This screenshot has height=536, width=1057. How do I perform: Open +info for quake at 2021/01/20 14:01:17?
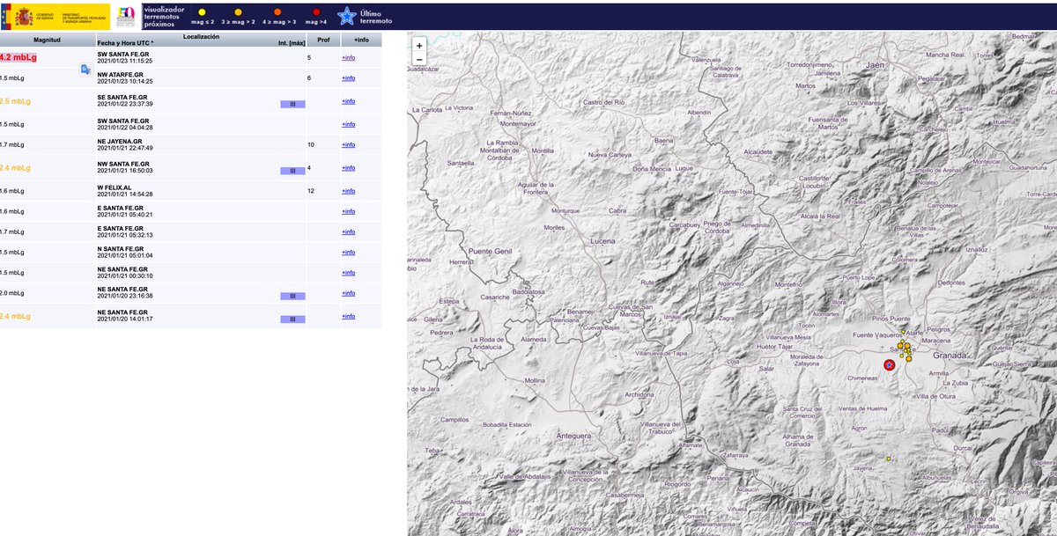point(349,316)
